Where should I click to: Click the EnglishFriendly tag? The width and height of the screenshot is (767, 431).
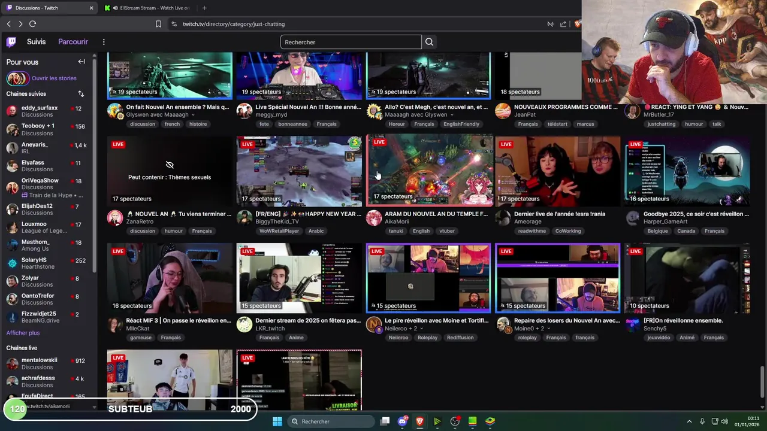coord(461,124)
